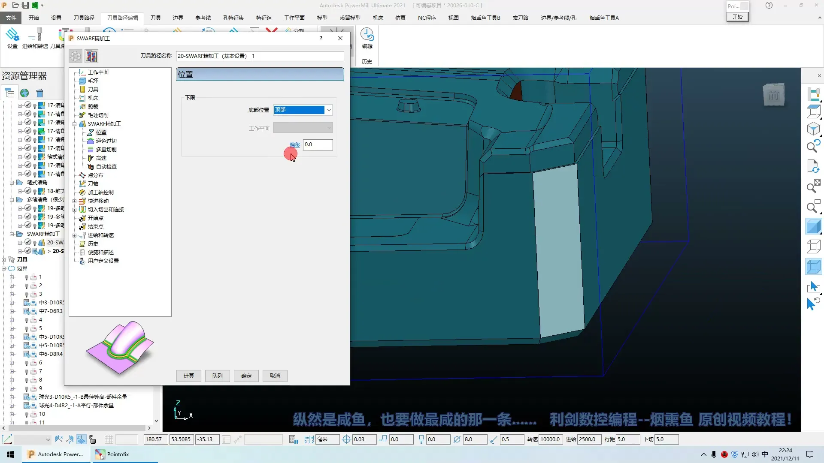Expand the 切入切出和连接 tree node
Screen dimensions: 824x463
click(x=74, y=210)
